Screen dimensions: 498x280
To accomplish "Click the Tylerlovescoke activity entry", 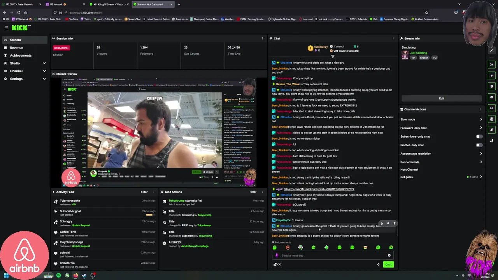I will pos(105,202).
